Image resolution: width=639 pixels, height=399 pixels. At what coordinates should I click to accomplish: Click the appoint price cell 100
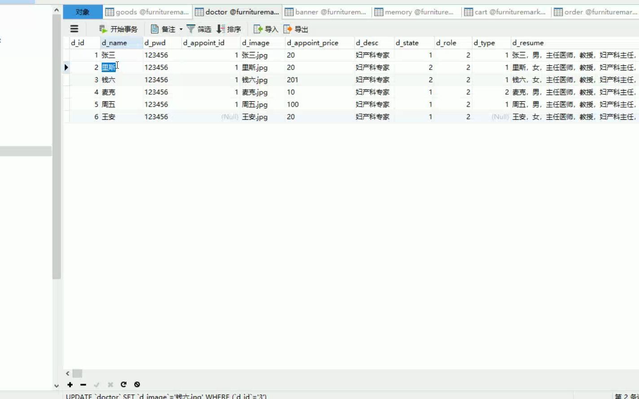click(x=319, y=104)
